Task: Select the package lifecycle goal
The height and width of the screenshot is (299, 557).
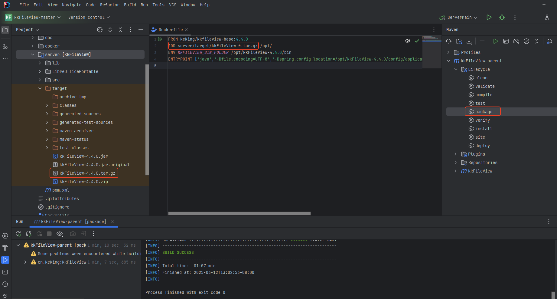Action: coord(484,112)
